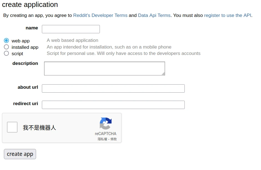Click the about url label text
The width and height of the screenshot is (261, 170).
tap(28, 87)
